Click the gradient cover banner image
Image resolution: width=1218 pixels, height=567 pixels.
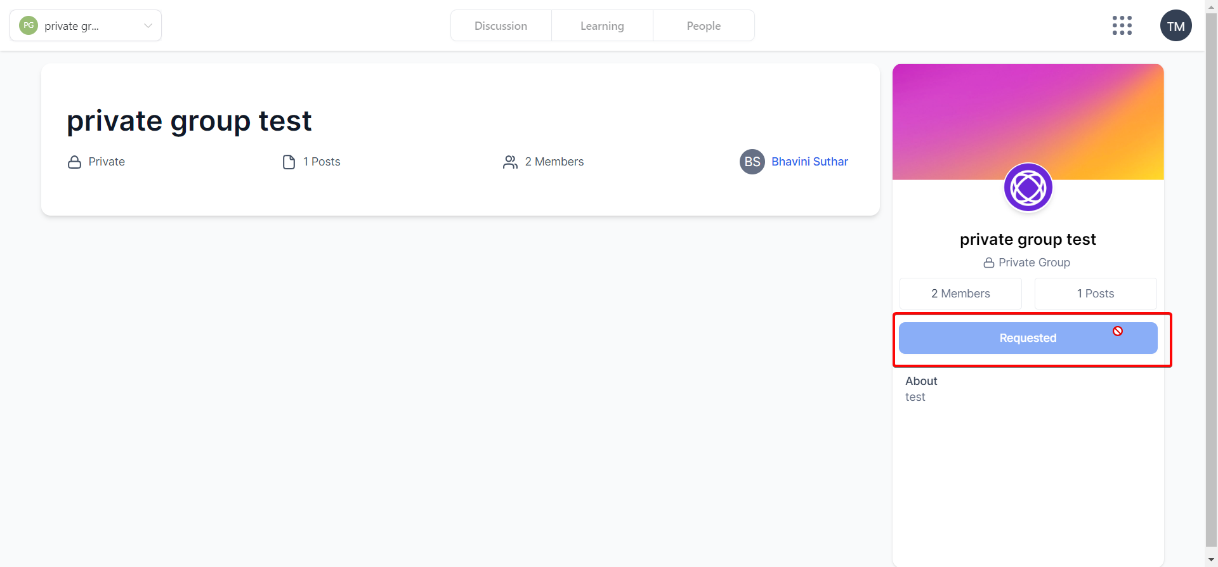tap(1028, 122)
